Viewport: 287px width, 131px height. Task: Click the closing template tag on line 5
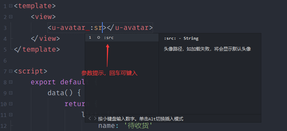pos(37,49)
